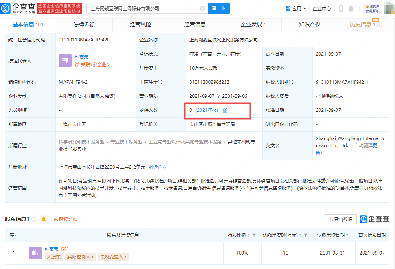
Task: Switch to 法律诉讼 tab
Action: [x=84, y=24]
